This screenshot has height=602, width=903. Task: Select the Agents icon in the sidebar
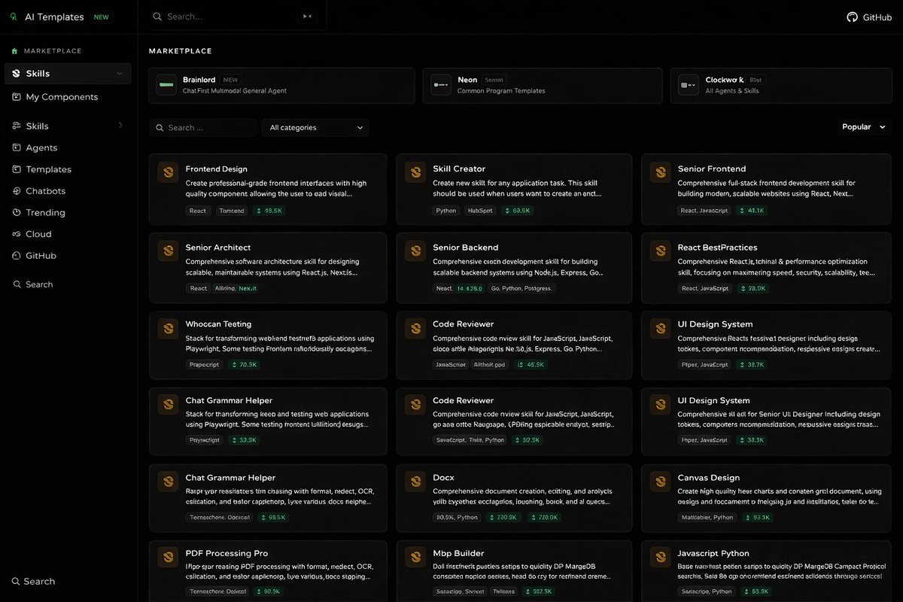pyautogui.click(x=17, y=147)
